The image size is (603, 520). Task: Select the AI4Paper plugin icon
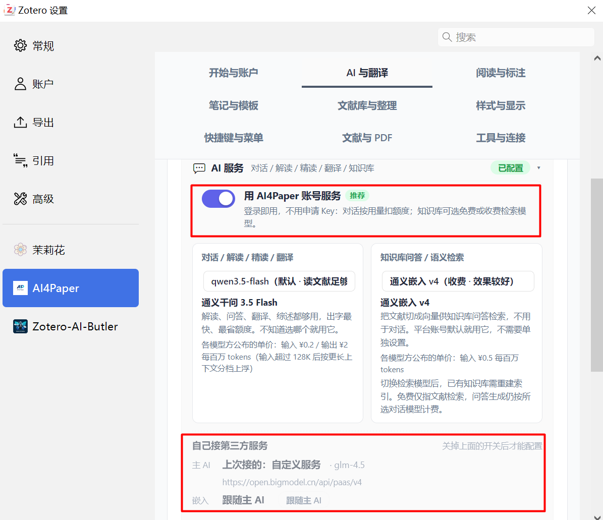point(20,288)
